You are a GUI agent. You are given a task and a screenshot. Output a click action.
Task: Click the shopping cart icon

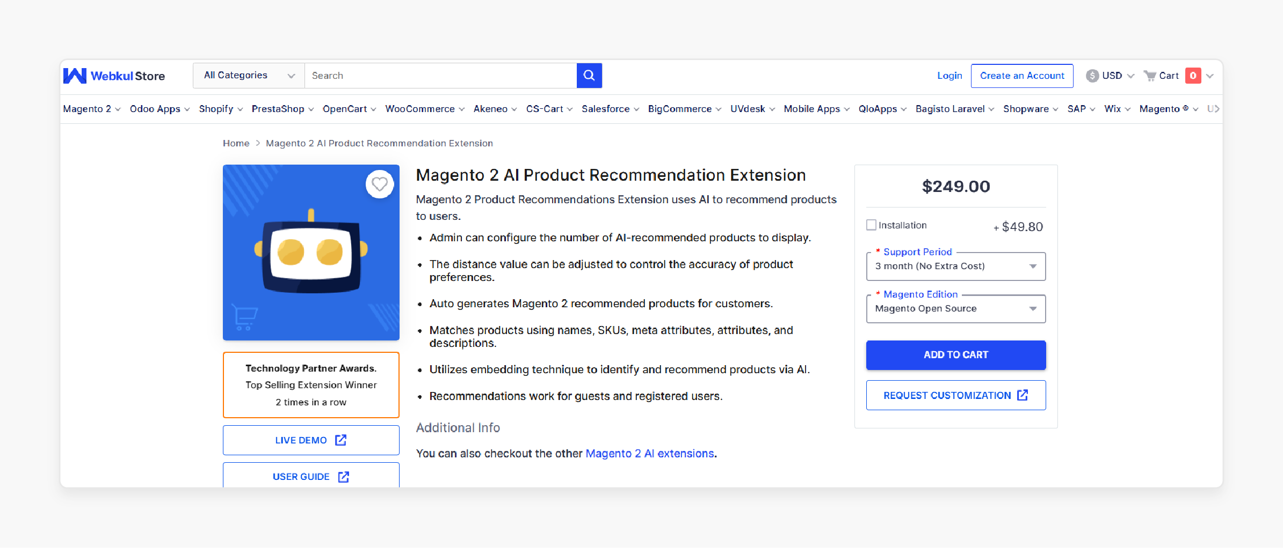[x=1150, y=76]
